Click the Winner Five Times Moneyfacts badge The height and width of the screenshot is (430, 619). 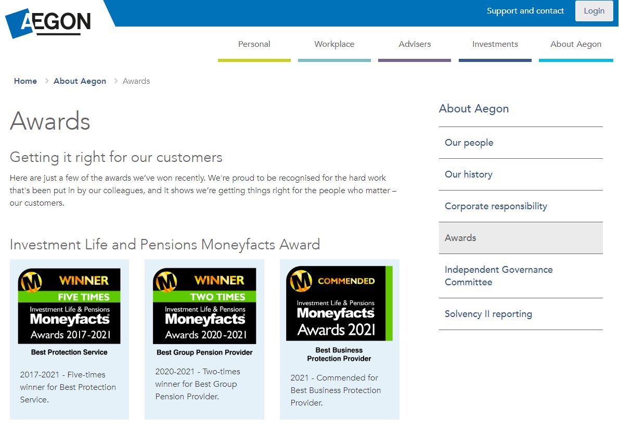coord(69,312)
